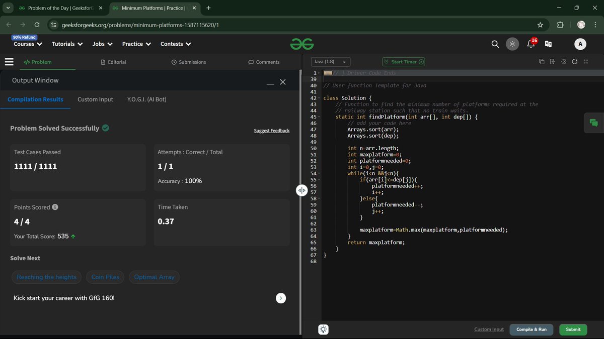Click the editor import/exit icon
The image size is (604, 339).
552,62
